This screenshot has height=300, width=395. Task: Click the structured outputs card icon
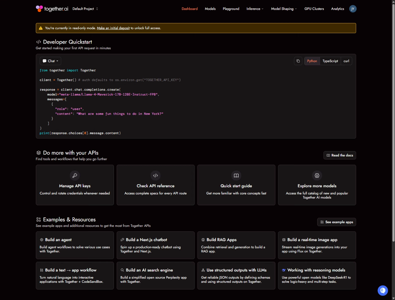[x=203, y=270]
